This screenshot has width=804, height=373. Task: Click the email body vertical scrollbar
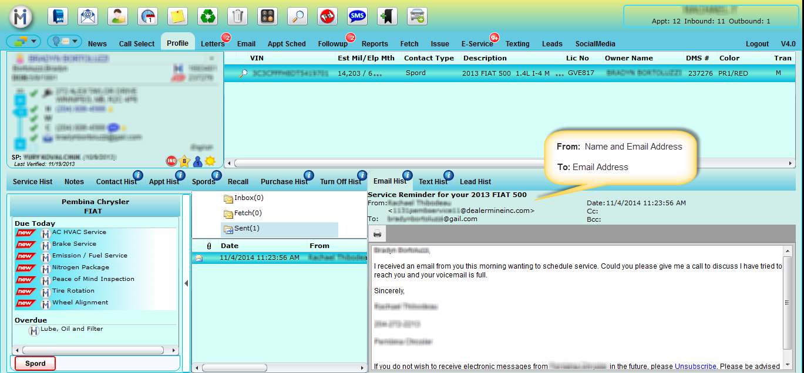[x=788, y=303]
